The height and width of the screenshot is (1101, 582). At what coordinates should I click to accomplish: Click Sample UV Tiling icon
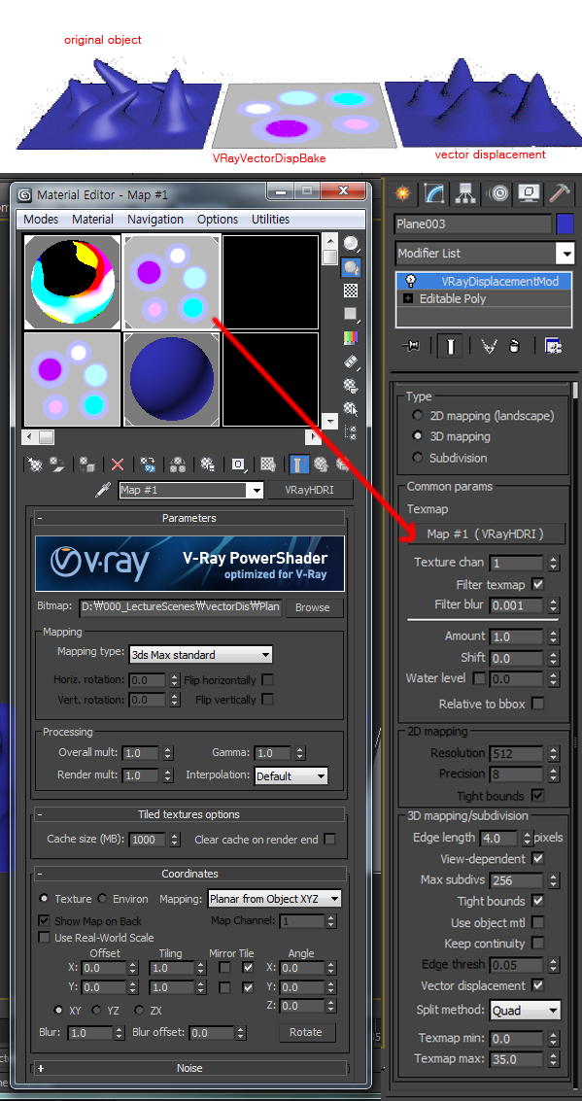click(x=351, y=313)
